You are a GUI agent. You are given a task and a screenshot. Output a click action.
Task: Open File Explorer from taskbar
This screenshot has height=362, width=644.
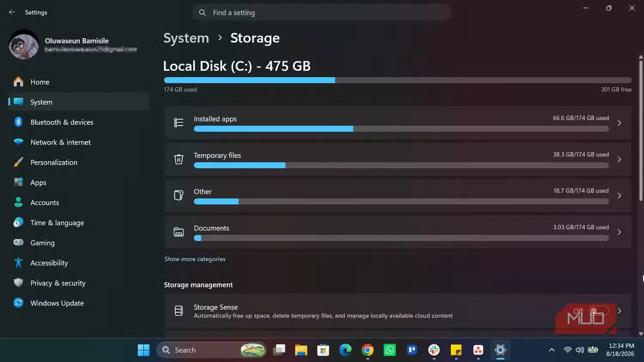301,350
